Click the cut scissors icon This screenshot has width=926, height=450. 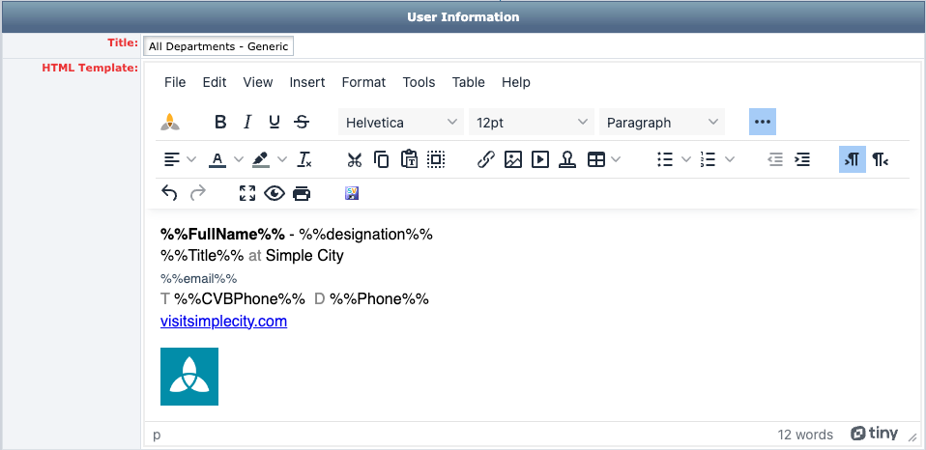pyautogui.click(x=355, y=159)
